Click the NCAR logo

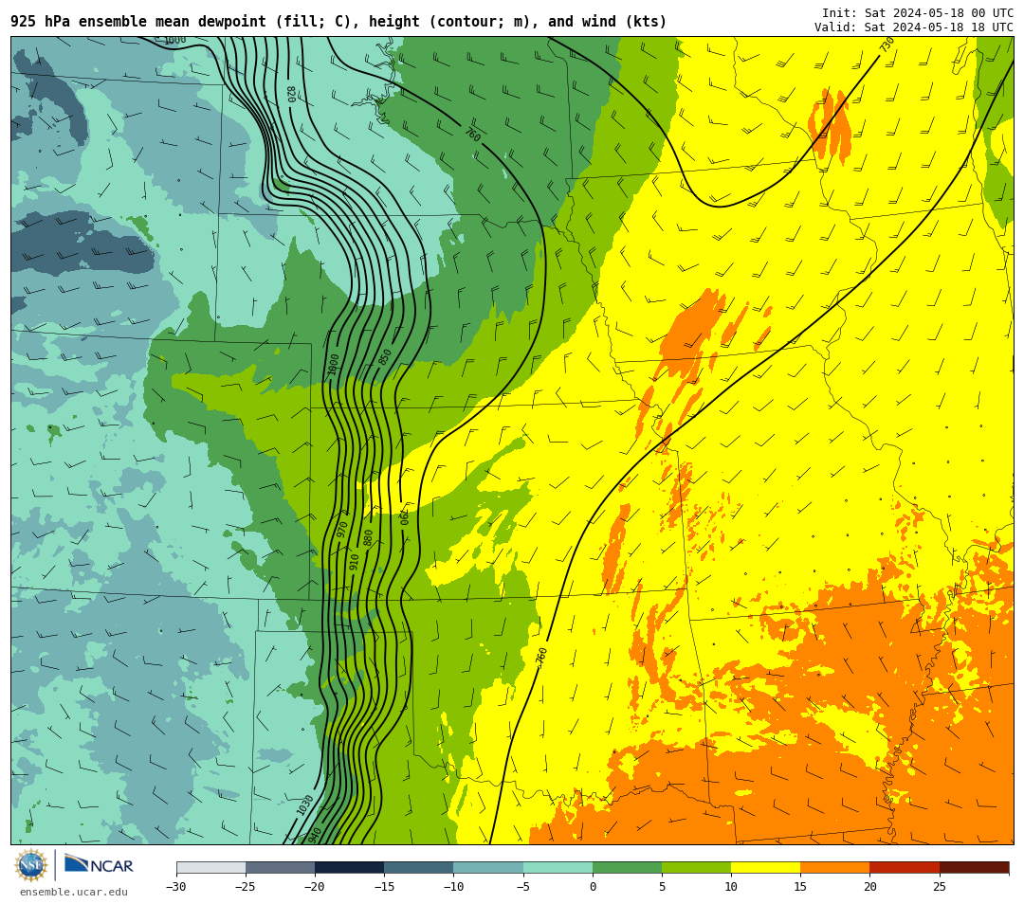coord(99,865)
